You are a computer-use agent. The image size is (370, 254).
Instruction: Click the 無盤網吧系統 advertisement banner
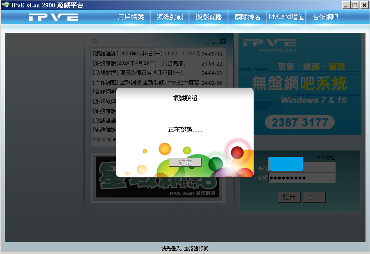[300, 84]
